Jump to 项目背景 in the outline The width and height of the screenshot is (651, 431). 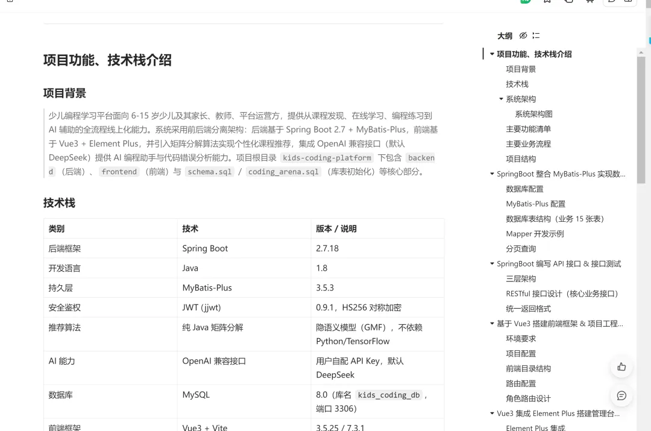521,69
